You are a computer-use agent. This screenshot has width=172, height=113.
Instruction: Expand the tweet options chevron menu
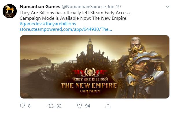pyautogui.click(x=167, y=7)
